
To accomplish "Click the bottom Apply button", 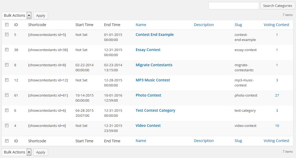I will (41, 152).
